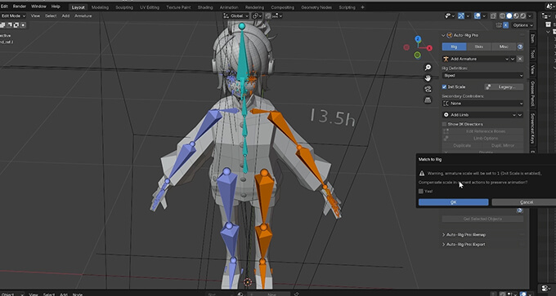Click the pose options icon beside X mirror
The width and height of the screenshot is (556, 296).
[x=499, y=25]
